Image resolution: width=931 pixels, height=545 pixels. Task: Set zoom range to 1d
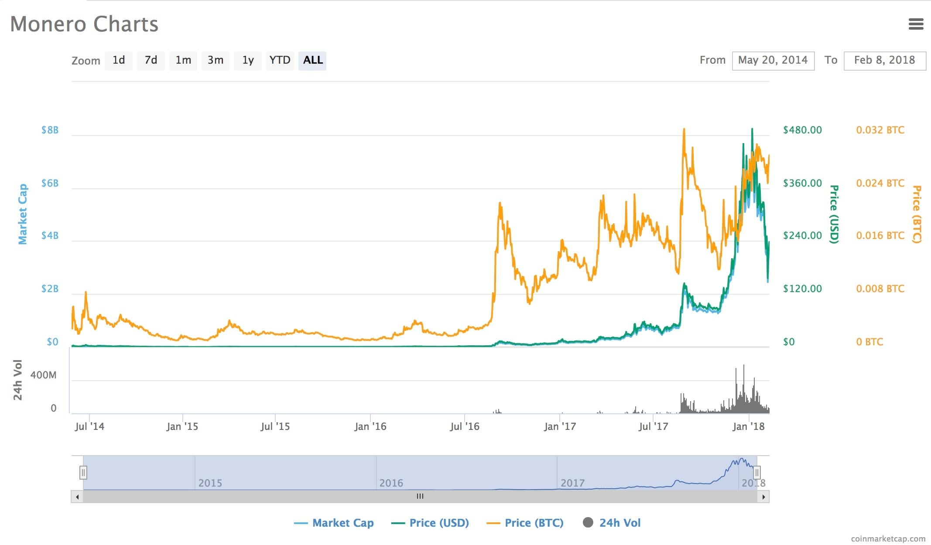click(x=119, y=60)
